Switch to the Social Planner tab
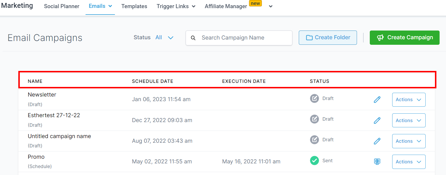 [62, 6]
